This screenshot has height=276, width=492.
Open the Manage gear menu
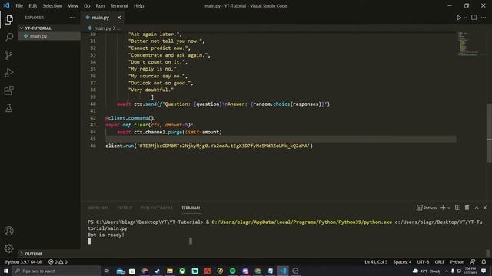8,248
